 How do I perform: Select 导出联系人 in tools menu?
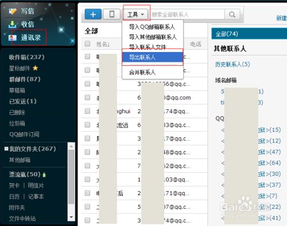click(x=153, y=57)
